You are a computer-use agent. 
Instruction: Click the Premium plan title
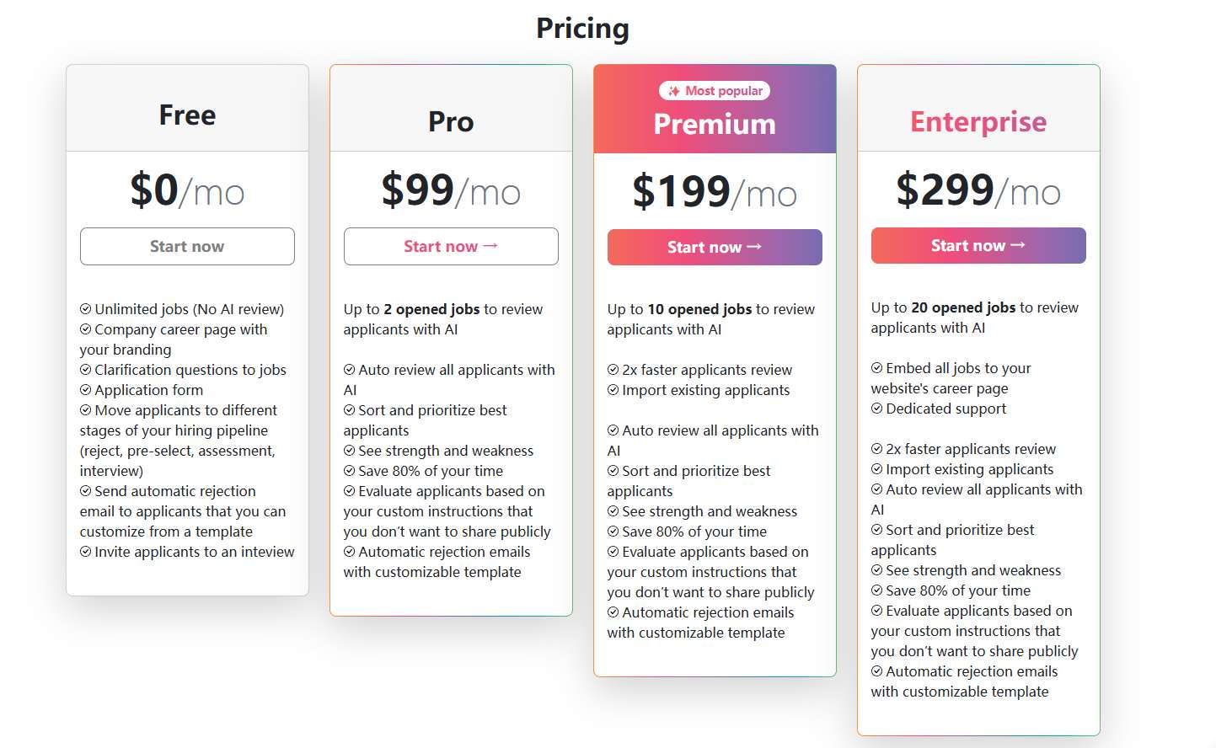715,124
